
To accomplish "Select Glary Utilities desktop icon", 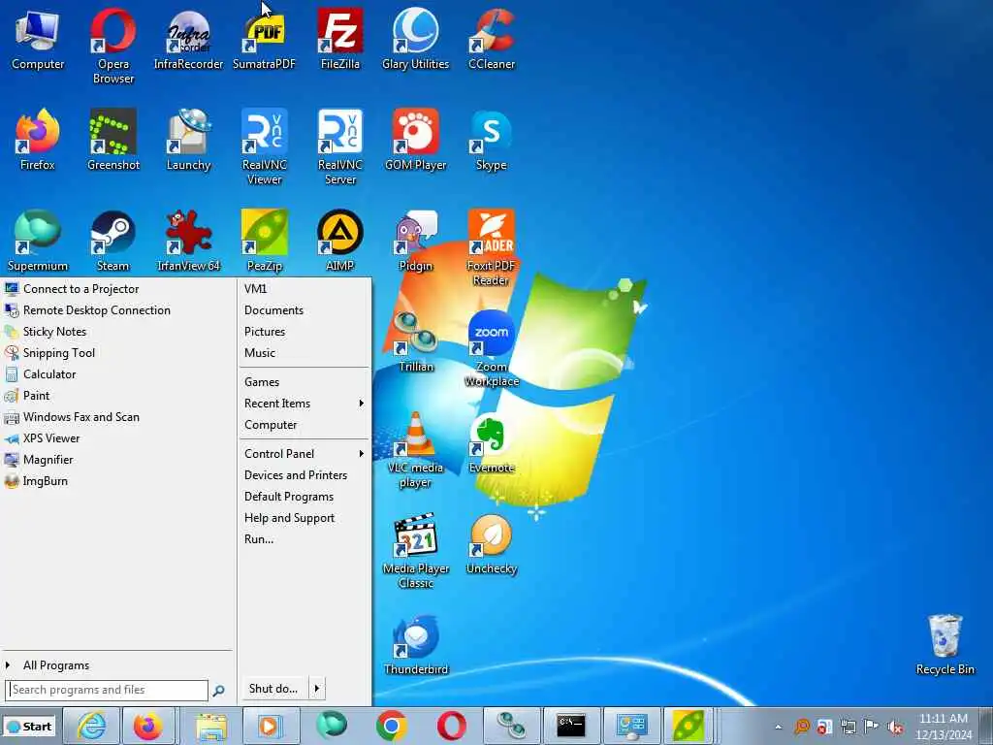I will [x=415, y=38].
